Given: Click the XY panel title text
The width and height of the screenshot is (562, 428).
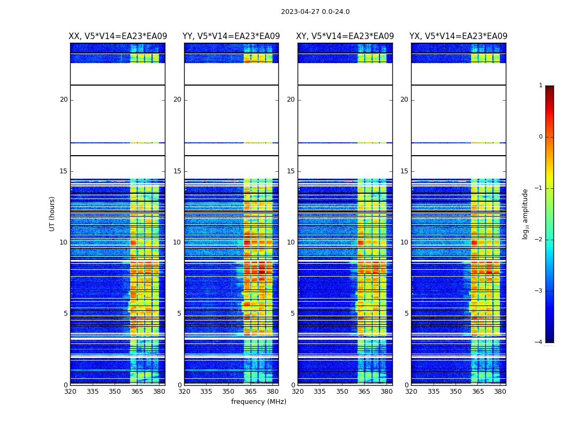Looking at the screenshot, I should (x=345, y=36).
